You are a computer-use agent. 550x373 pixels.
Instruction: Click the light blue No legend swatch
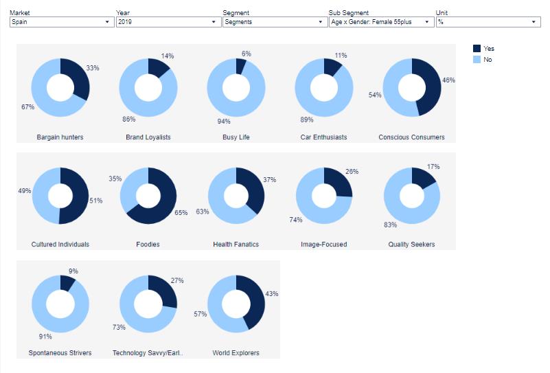477,60
